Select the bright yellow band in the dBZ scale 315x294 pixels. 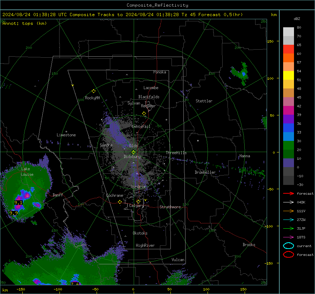[x=288, y=75]
